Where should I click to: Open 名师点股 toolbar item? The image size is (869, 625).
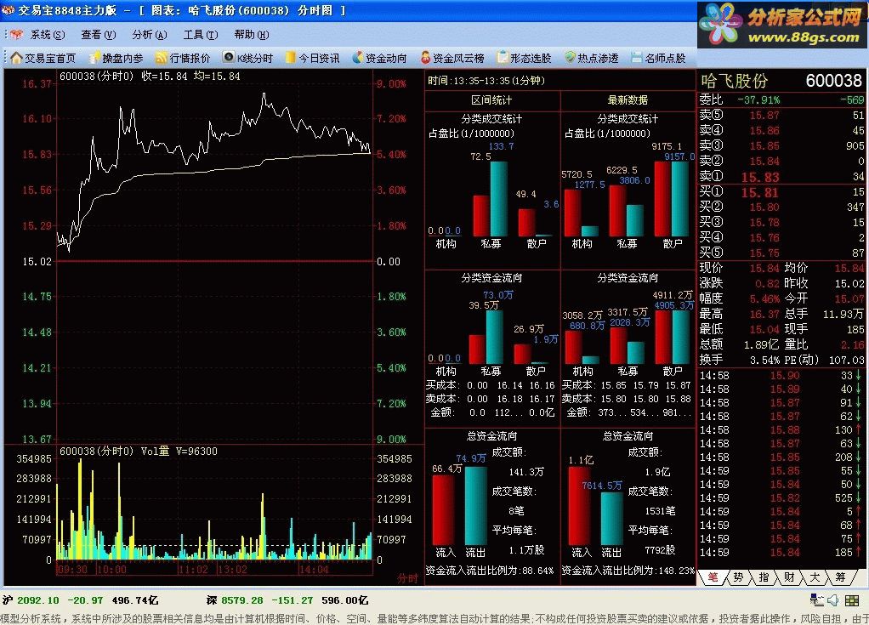[658, 58]
